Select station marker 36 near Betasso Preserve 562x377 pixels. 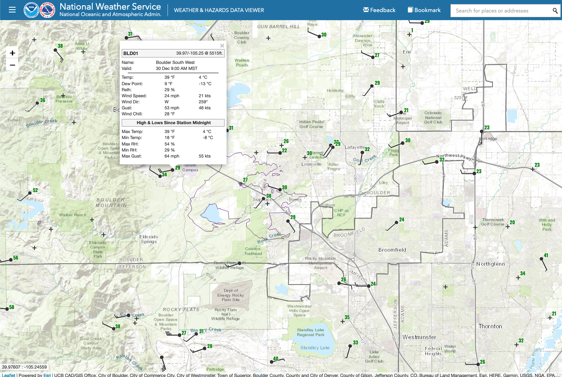click(x=37, y=103)
